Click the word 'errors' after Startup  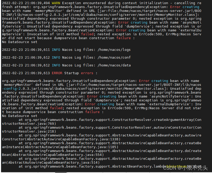(87, 73)
